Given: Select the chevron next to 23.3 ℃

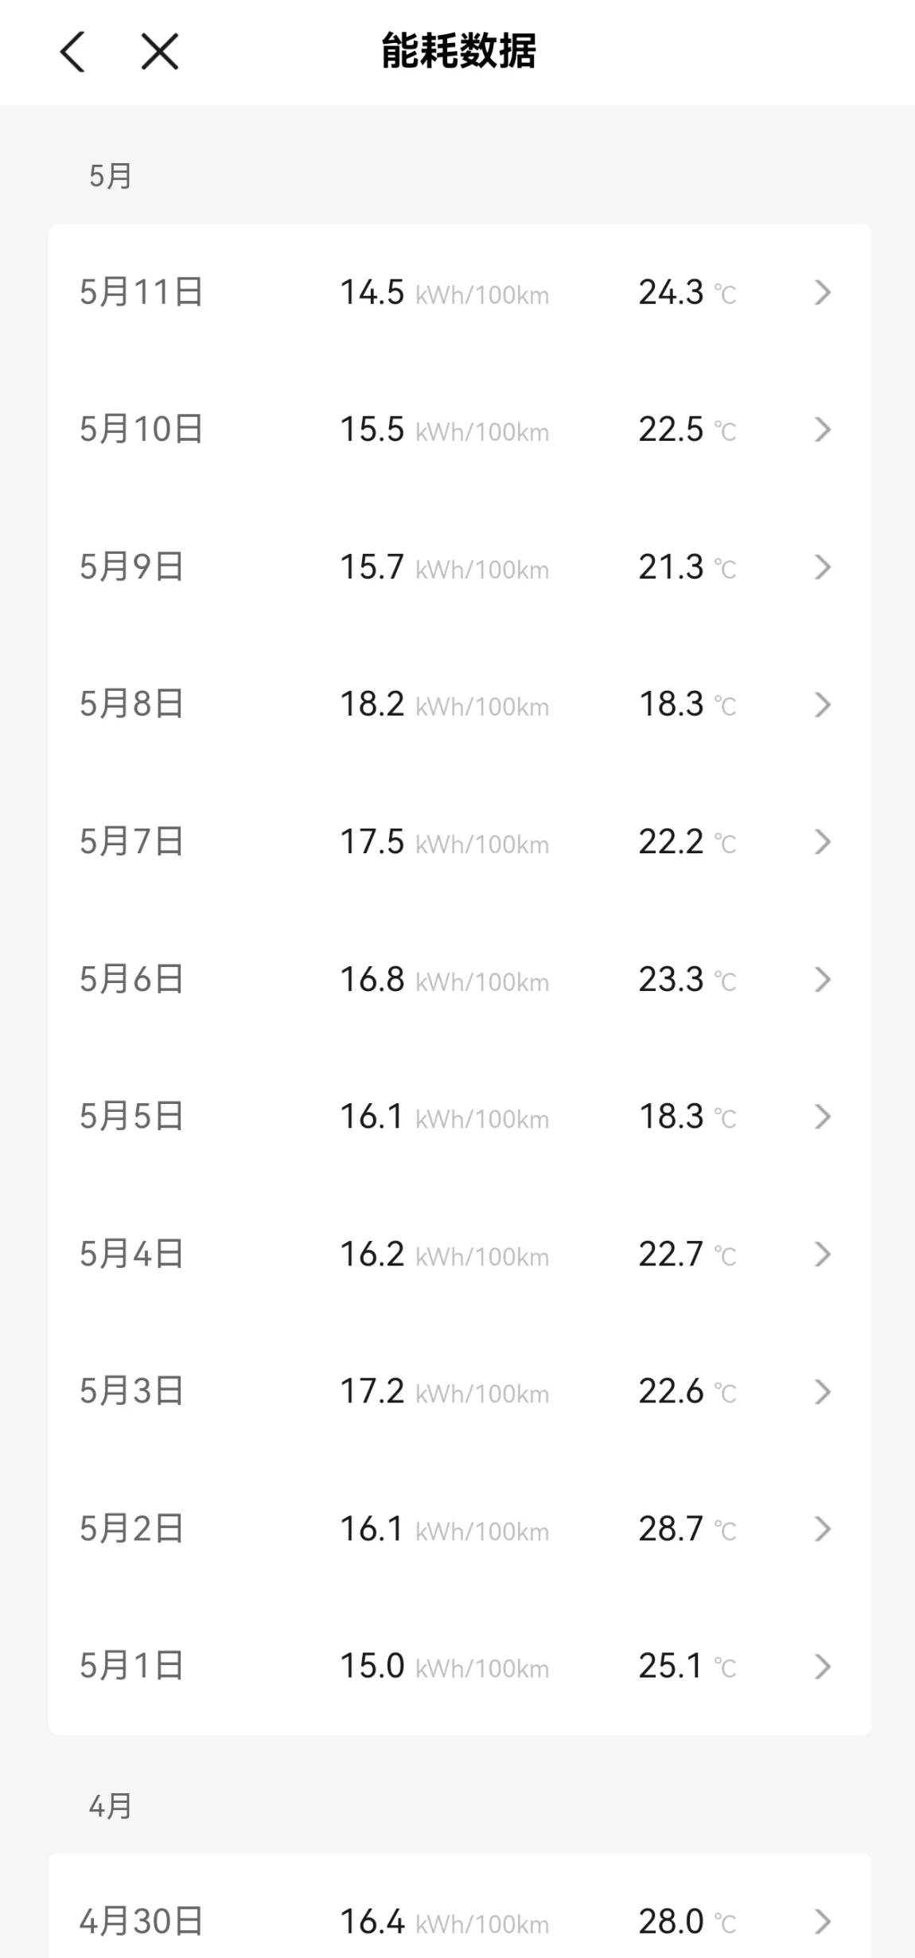Looking at the screenshot, I should click(823, 980).
